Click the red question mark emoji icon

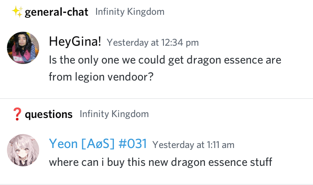[x=17, y=114]
